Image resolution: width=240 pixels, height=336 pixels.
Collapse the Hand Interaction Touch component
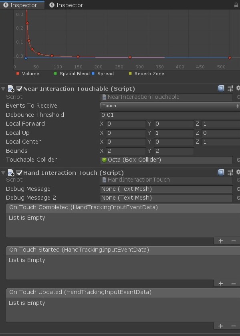[x=3, y=172]
